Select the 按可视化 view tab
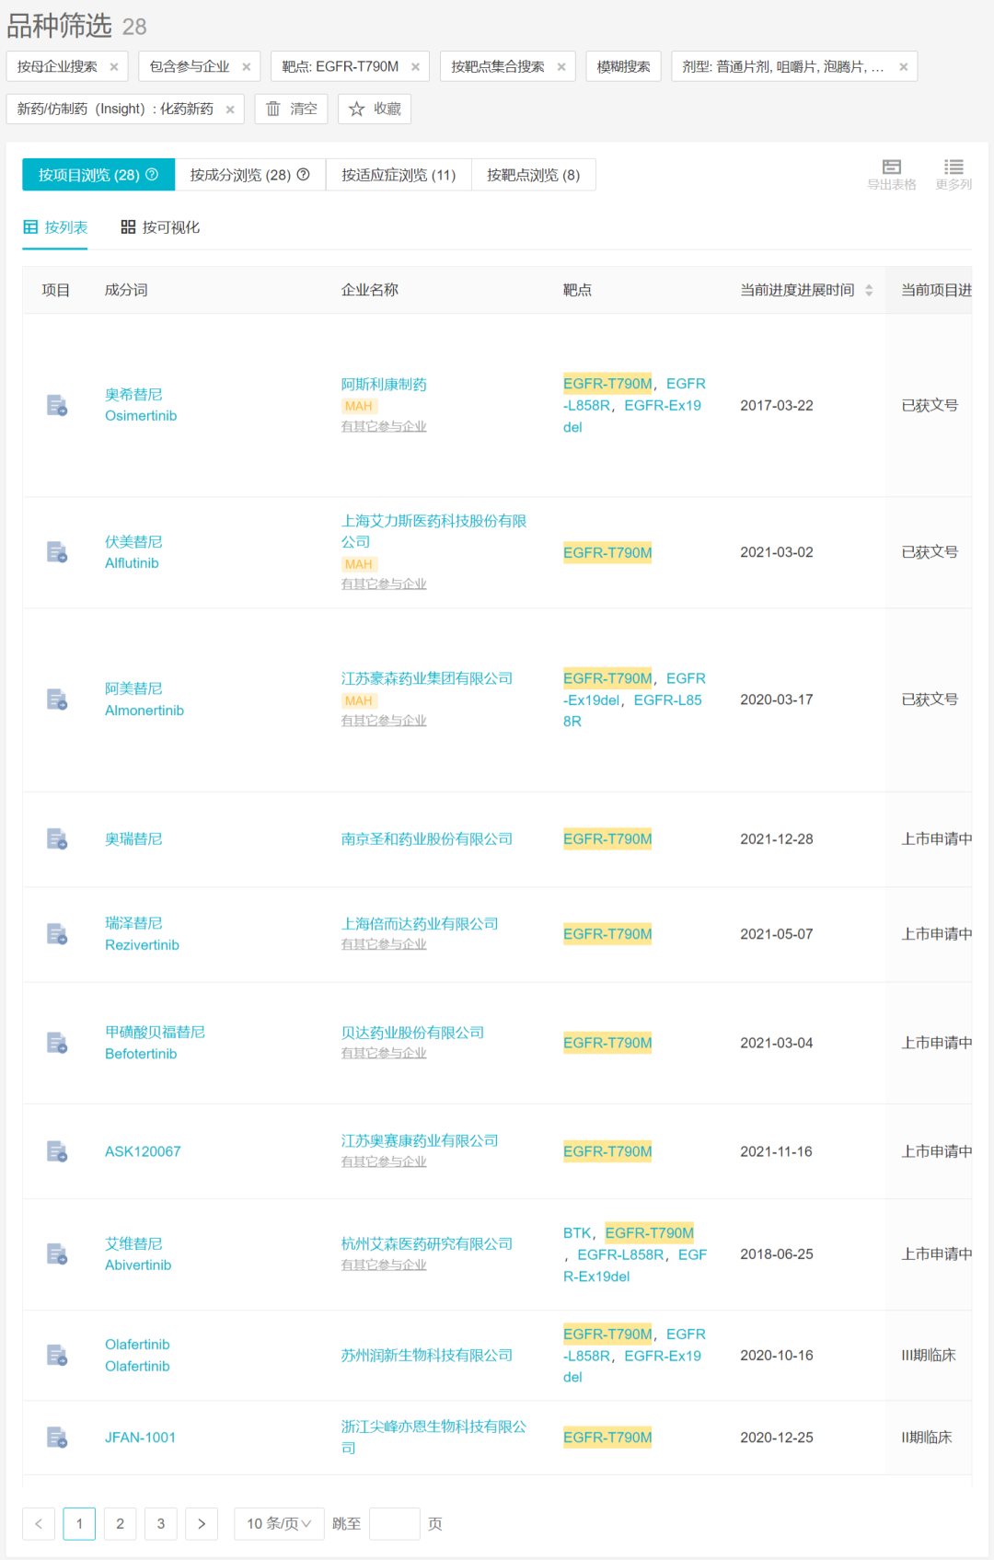The image size is (994, 1560). [x=160, y=227]
